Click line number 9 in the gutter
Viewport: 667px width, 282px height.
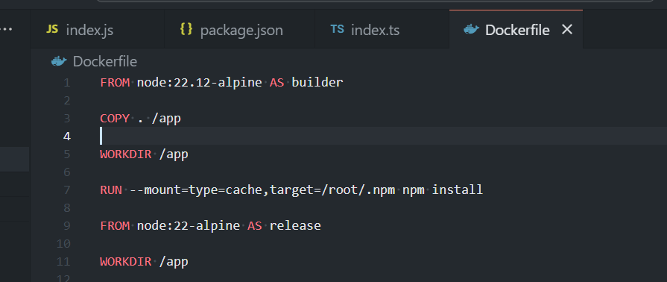click(67, 226)
